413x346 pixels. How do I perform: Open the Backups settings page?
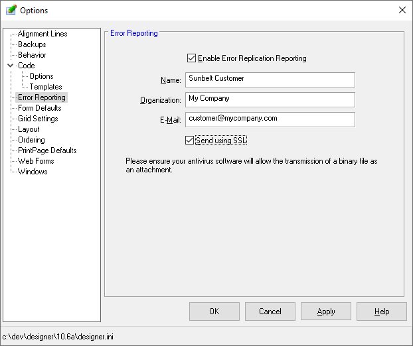click(32, 44)
